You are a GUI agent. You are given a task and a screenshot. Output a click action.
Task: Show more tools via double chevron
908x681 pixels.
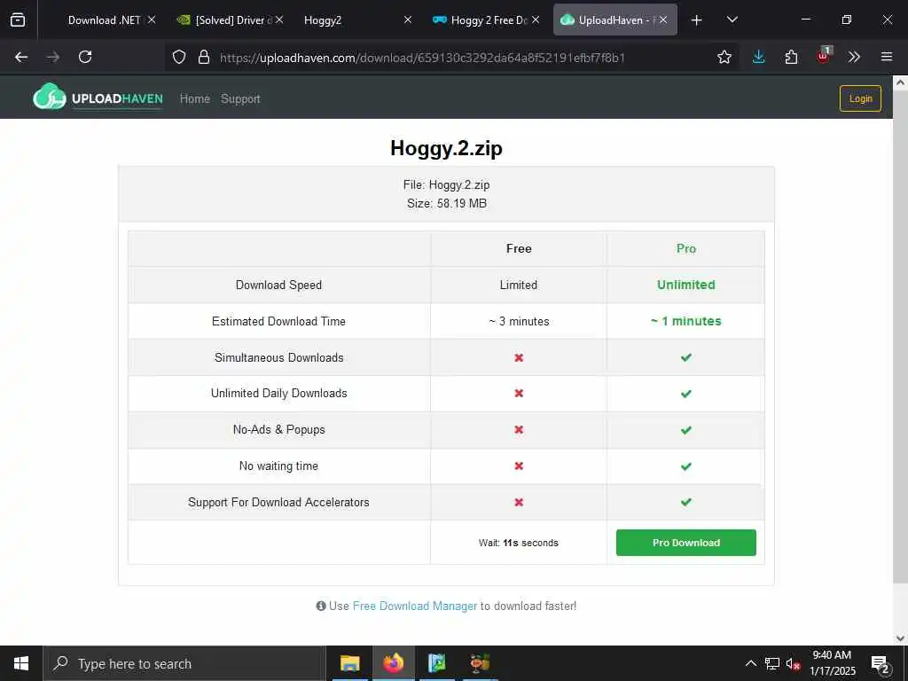(854, 57)
